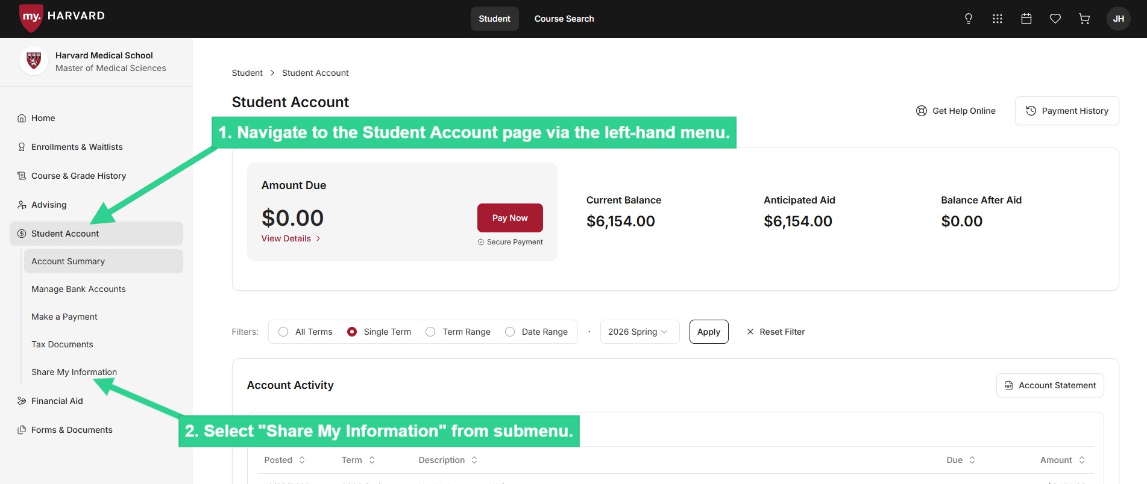Open the JH user avatar menu
1147x484 pixels.
click(x=1119, y=19)
